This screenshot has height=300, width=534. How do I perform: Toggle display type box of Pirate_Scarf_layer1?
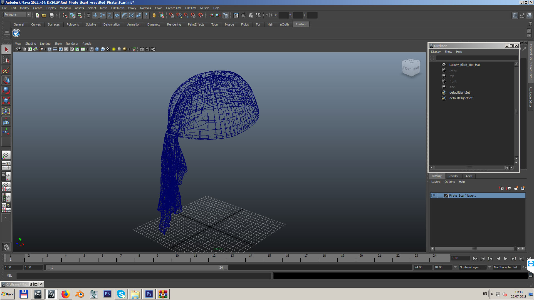coord(440,196)
